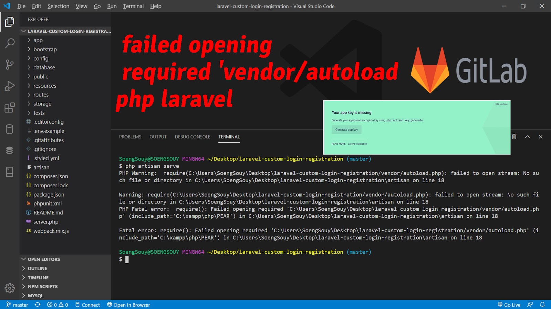Open the bottom notebook-style icon in activity bar

point(10,172)
